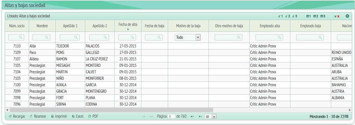Save the grid layout to slot 2

pos(315,16)
